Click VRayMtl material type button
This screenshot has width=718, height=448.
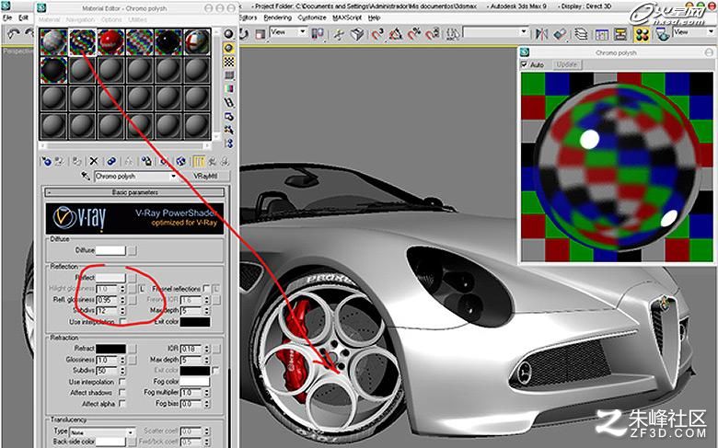(204, 177)
